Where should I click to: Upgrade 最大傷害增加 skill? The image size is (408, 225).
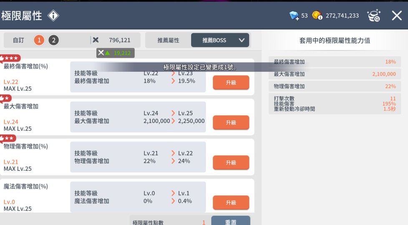tap(231, 122)
